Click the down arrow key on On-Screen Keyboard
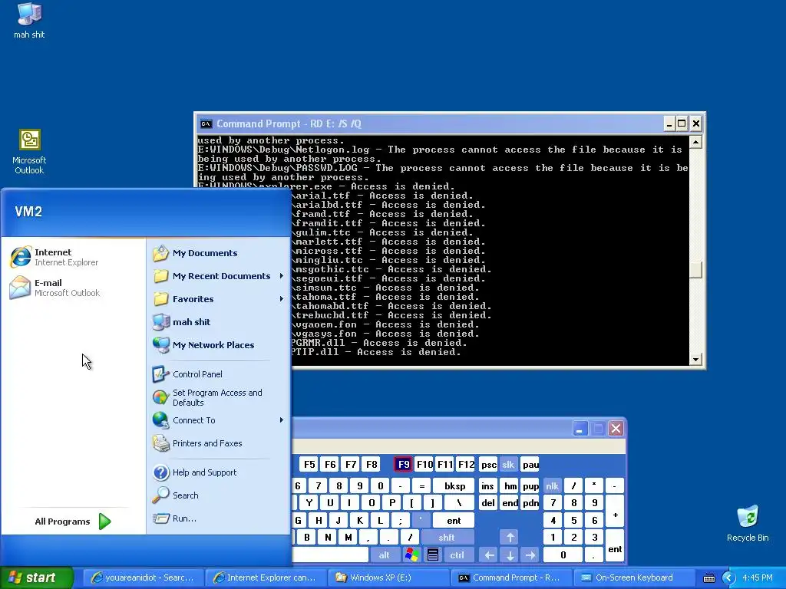Viewport: 786px width, 589px height. [510, 554]
